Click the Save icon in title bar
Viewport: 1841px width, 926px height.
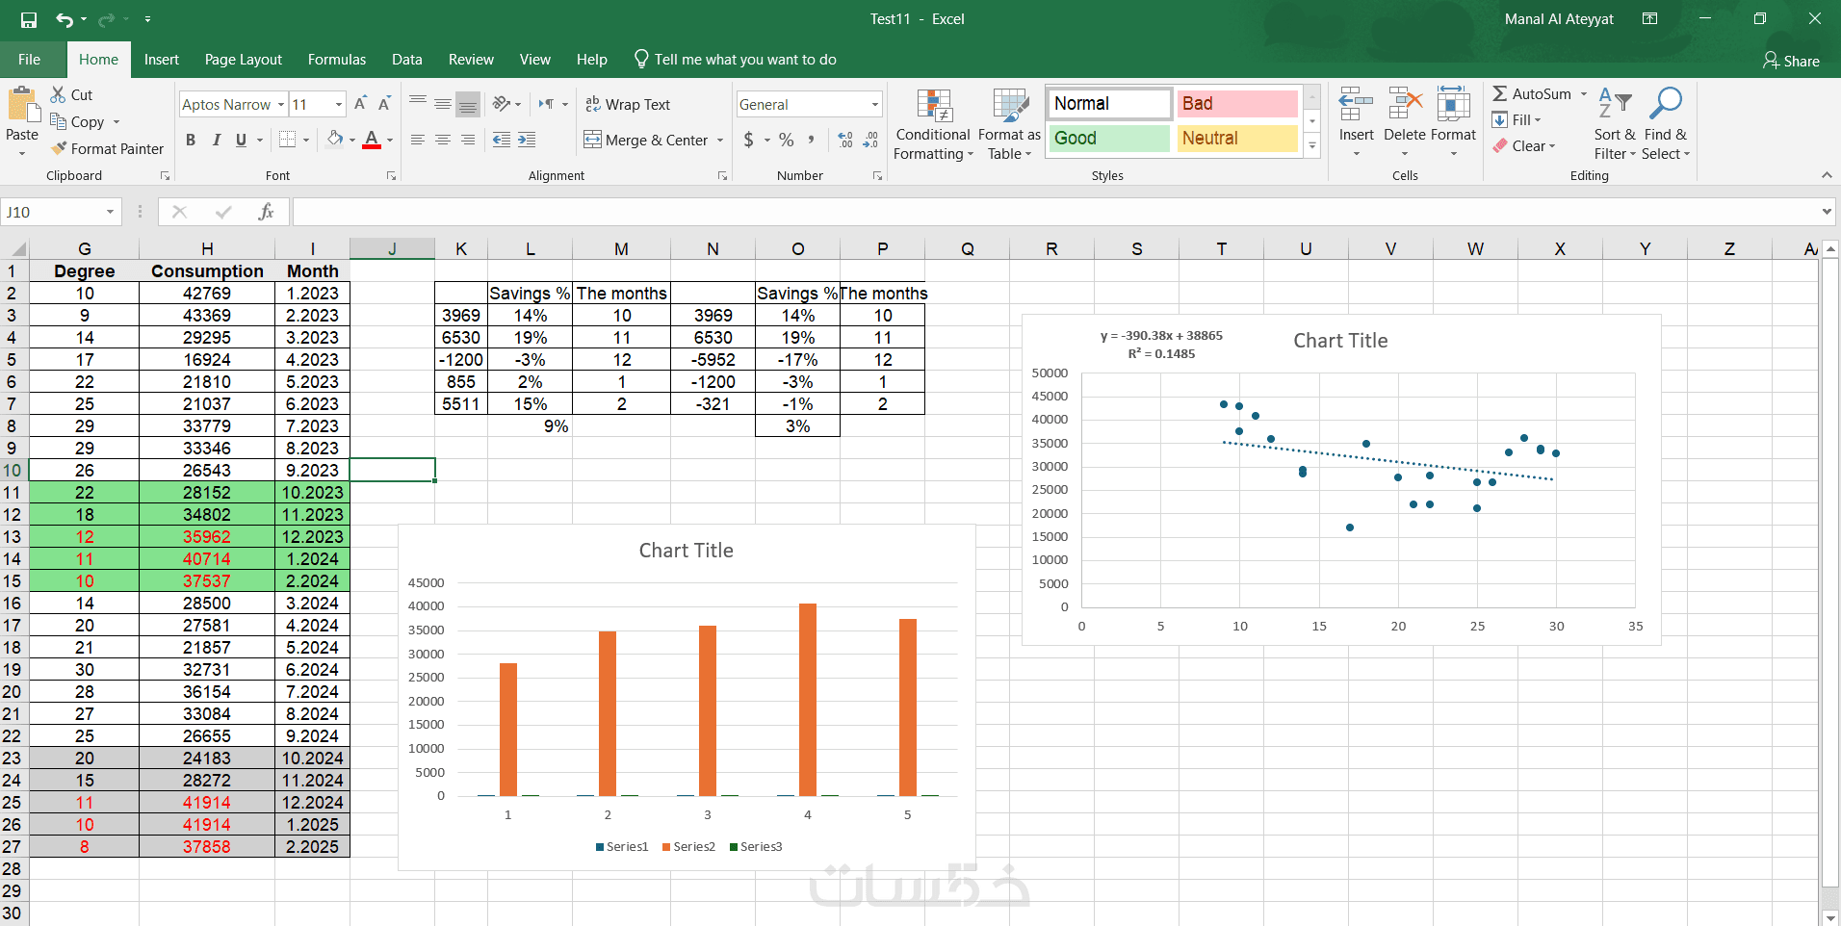point(28,19)
